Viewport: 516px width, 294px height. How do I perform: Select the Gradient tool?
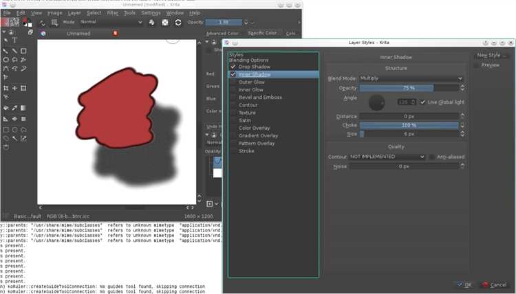pyautogui.click(x=23, y=108)
